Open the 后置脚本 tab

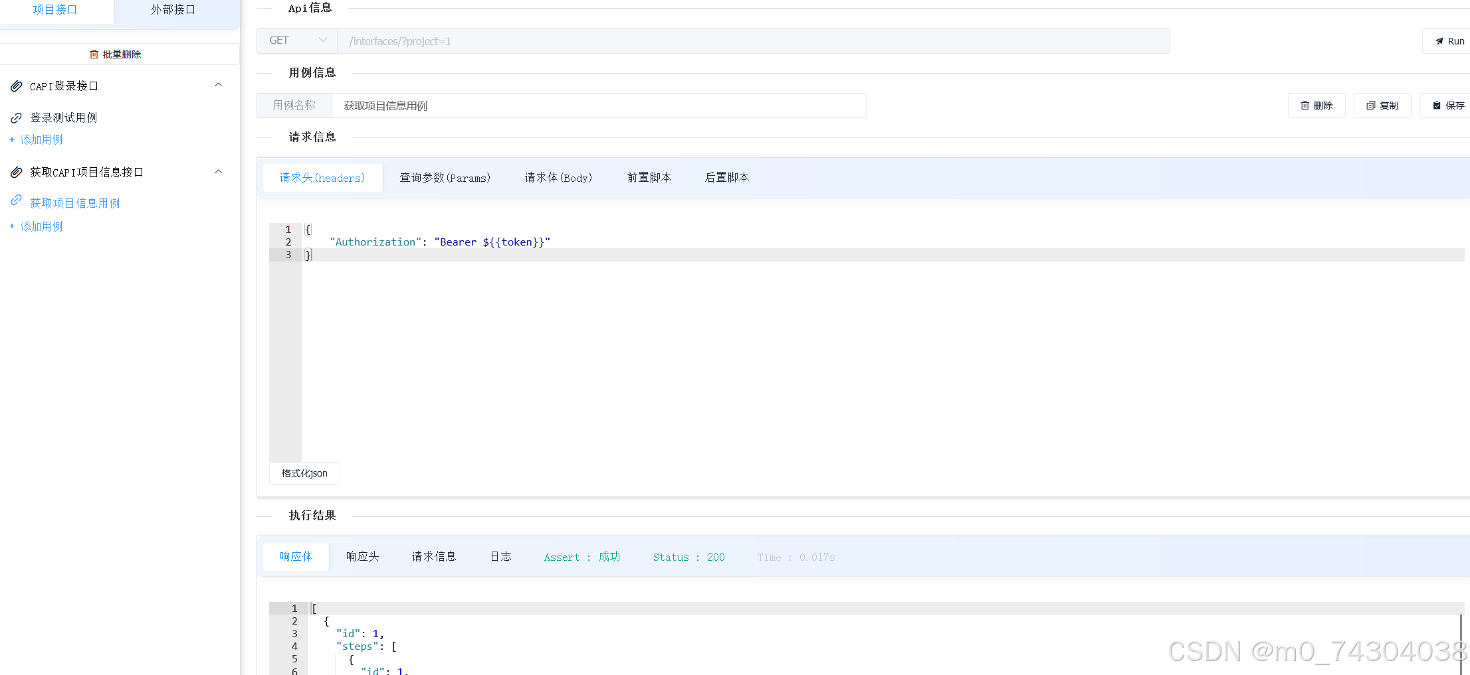[x=727, y=177]
